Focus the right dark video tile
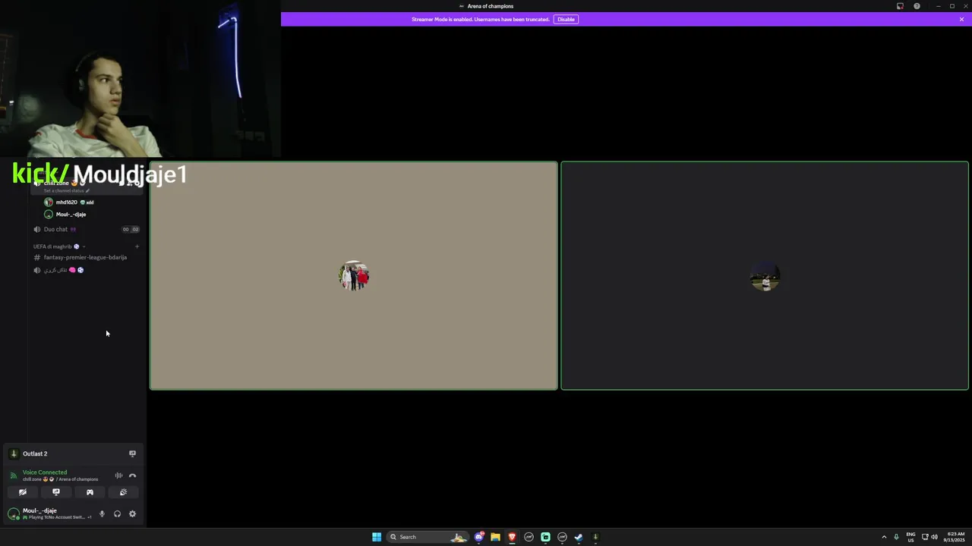 pos(764,276)
